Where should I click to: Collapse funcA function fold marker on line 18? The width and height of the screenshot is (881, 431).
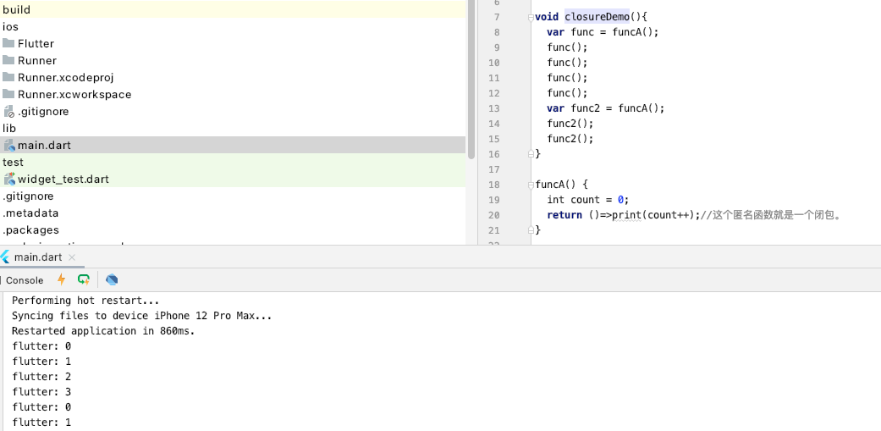tap(531, 185)
